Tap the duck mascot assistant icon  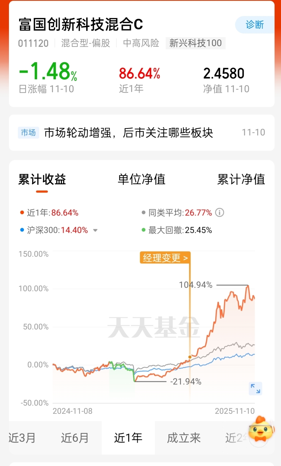[261, 429]
